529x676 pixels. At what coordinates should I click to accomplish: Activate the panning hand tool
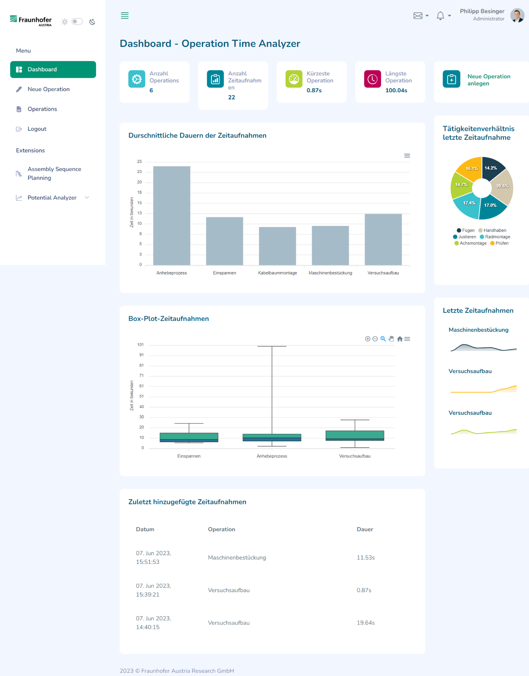391,339
